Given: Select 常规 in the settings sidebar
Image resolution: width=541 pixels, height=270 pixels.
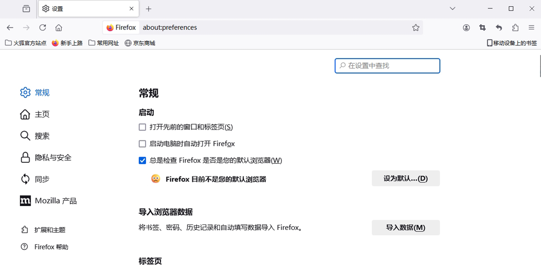Looking at the screenshot, I should 35,93.
